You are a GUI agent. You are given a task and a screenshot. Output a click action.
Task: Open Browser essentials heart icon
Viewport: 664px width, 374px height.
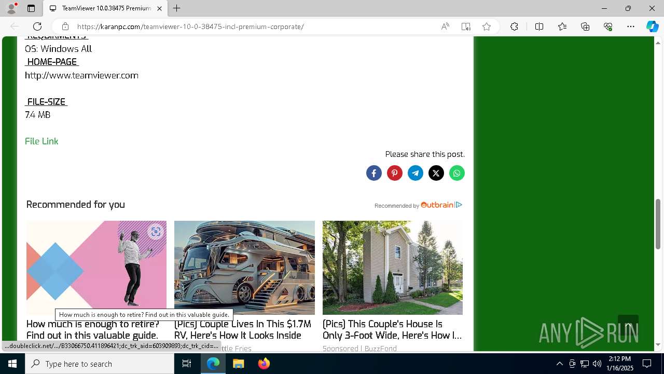[608, 26]
